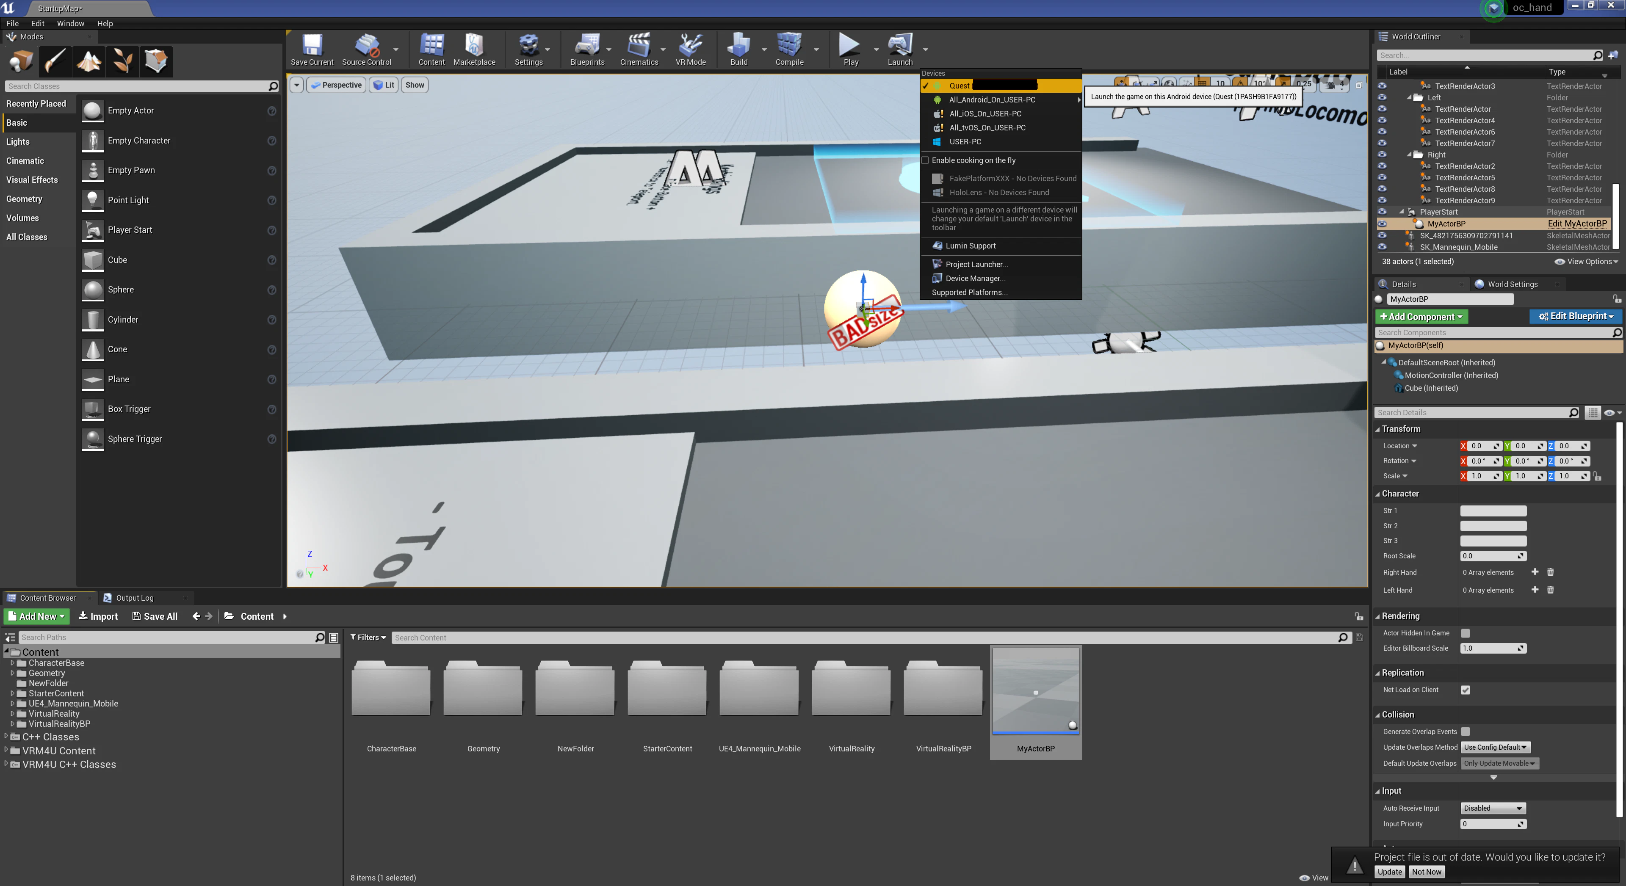Click Update in project file notification
Viewport: 1626px width, 886px height.
tap(1389, 872)
